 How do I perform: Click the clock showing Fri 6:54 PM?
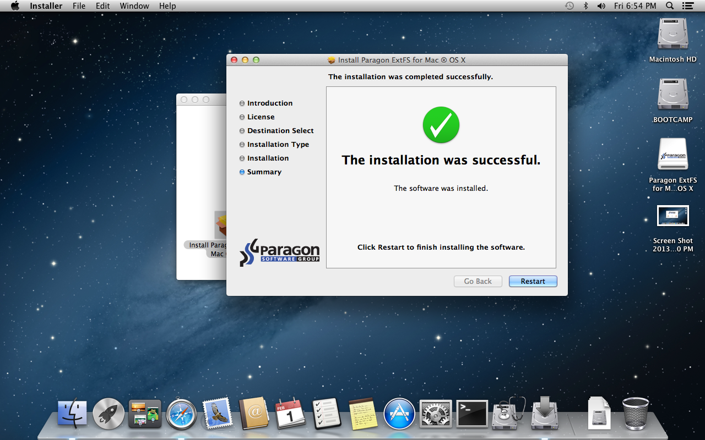(x=635, y=6)
